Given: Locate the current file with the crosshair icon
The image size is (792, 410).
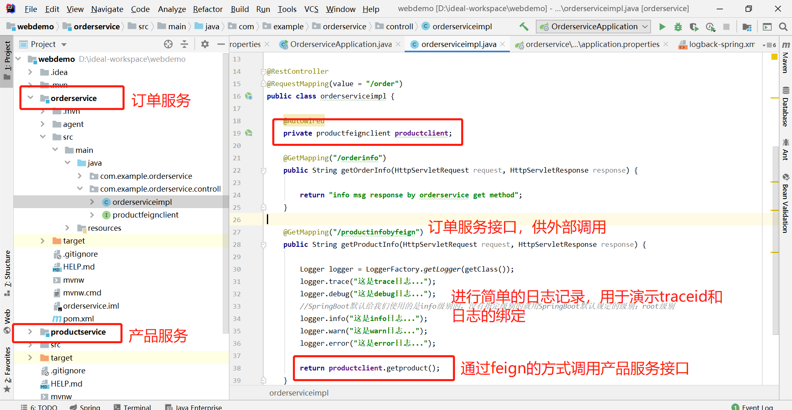Looking at the screenshot, I should (168, 44).
